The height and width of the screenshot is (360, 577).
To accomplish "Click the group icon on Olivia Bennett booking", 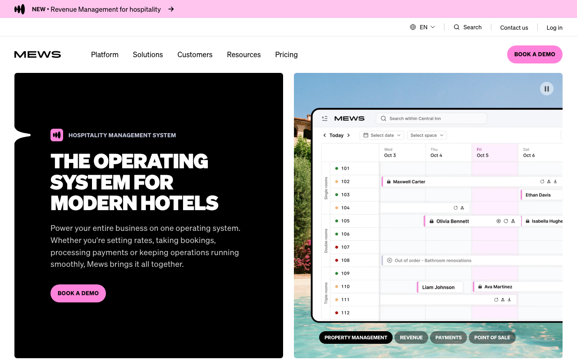I will pyautogui.click(x=513, y=221).
